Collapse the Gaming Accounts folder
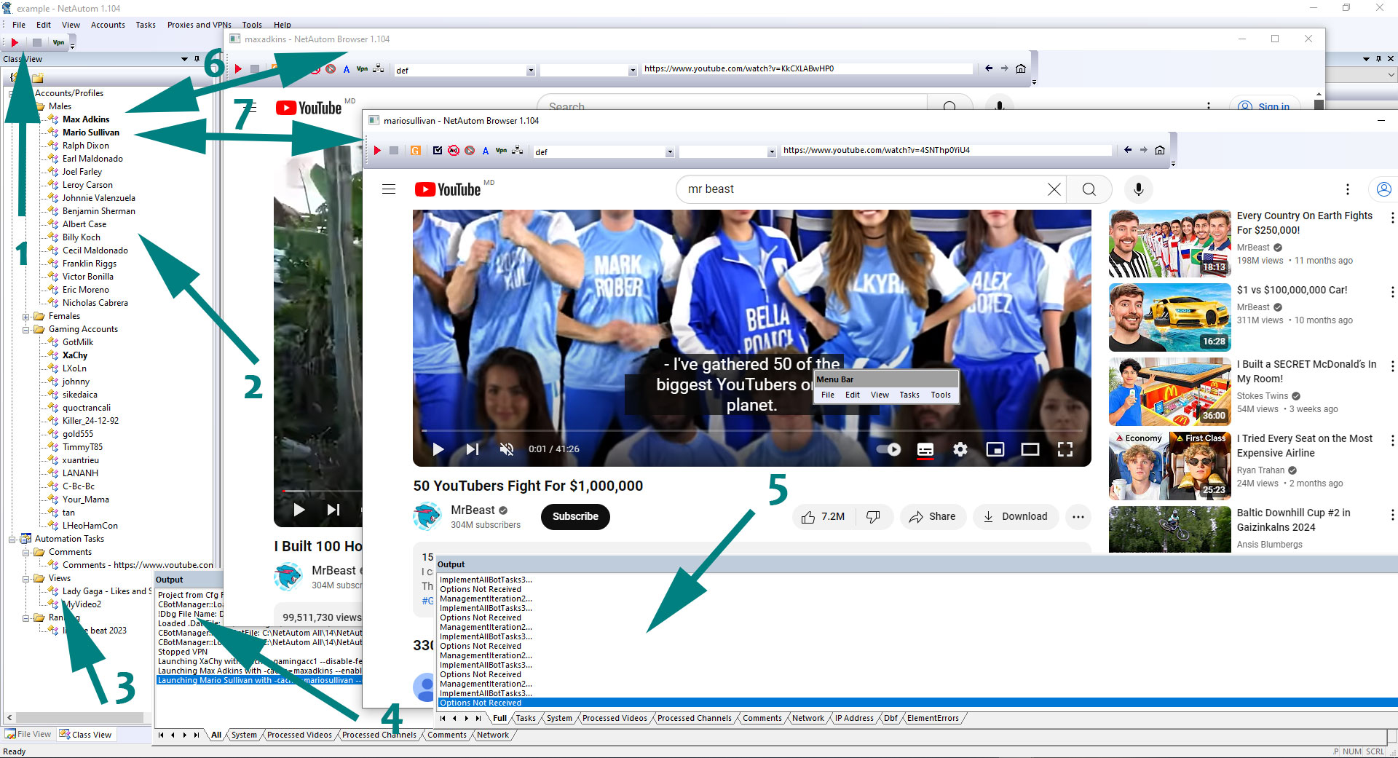 pos(26,329)
